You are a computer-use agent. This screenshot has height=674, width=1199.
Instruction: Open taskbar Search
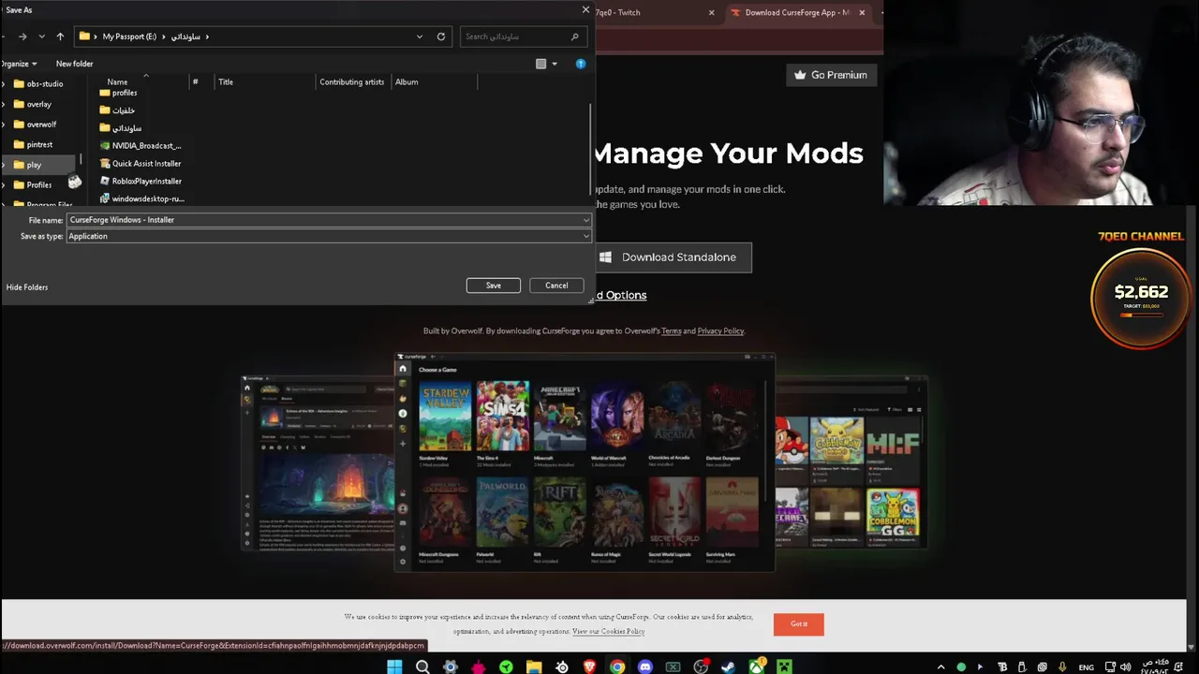422,667
